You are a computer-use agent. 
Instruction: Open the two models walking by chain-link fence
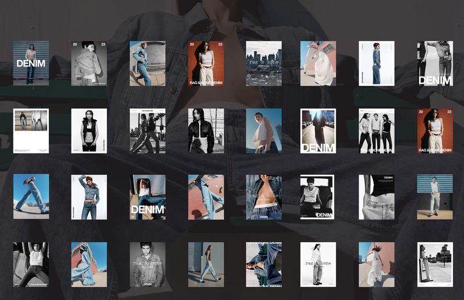(x=148, y=131)
